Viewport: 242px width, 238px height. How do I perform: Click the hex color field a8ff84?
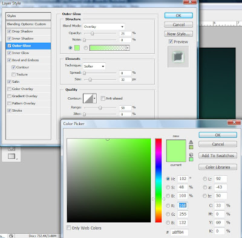[179, 232]
